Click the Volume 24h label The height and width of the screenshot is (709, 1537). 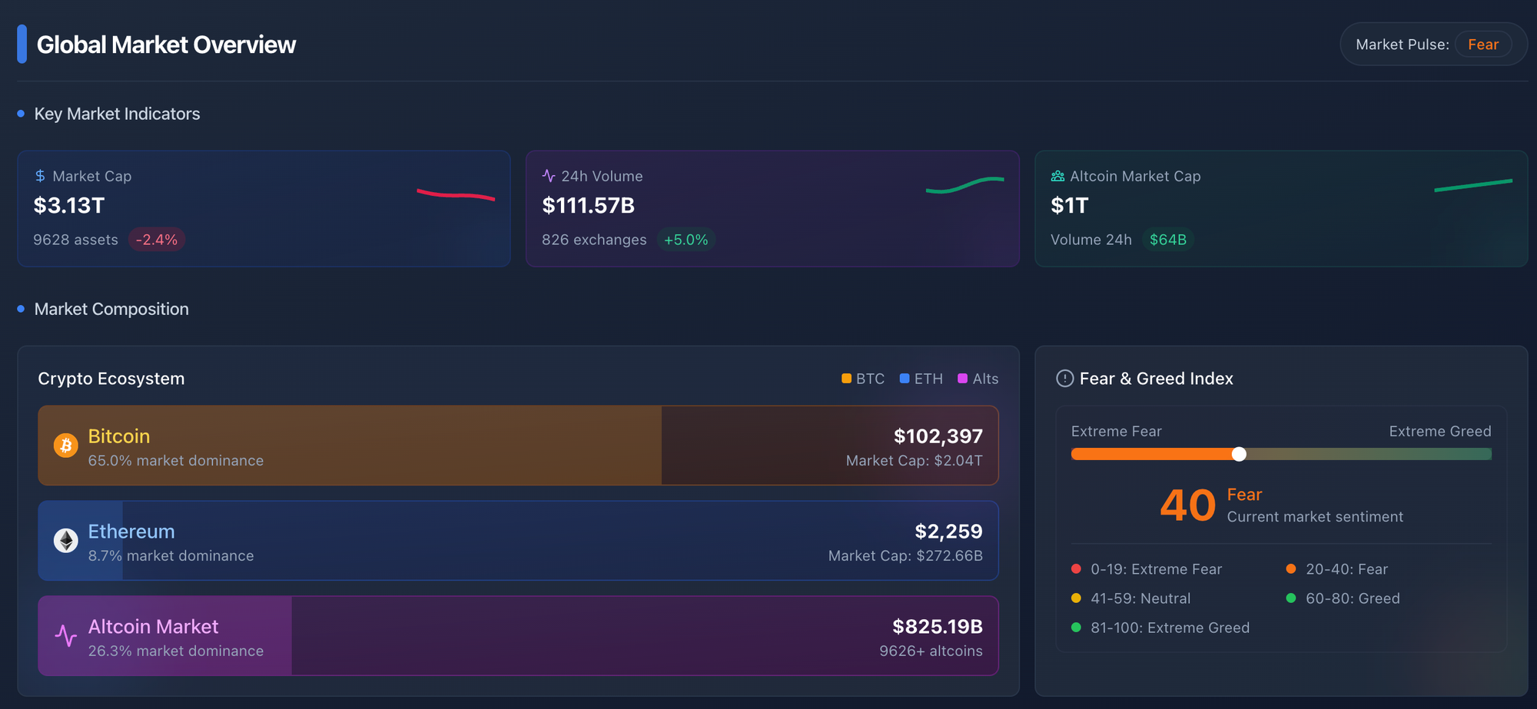tap(1091, 240)
